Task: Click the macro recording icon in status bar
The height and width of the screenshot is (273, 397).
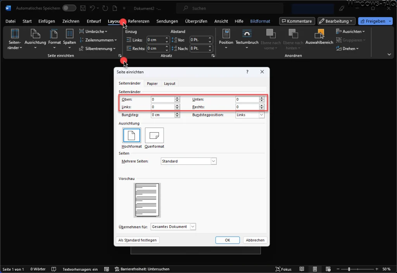Action: 107,269
